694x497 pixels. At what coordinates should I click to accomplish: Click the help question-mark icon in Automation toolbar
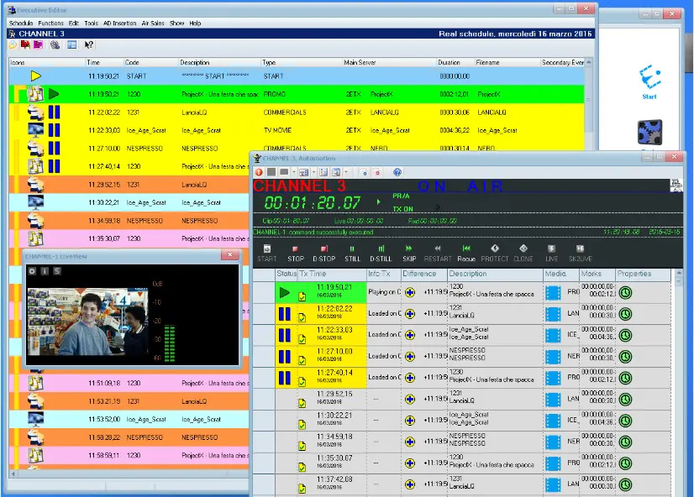(x=397, y=172)
